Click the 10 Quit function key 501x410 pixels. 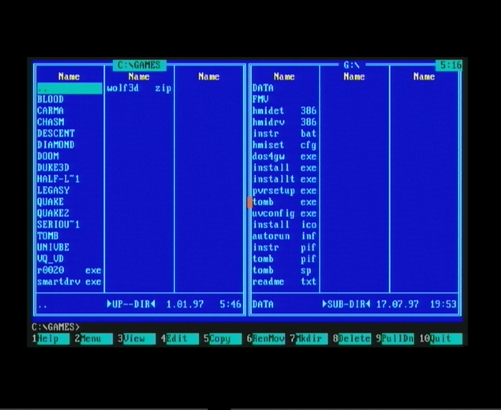(x=441, y=339)
